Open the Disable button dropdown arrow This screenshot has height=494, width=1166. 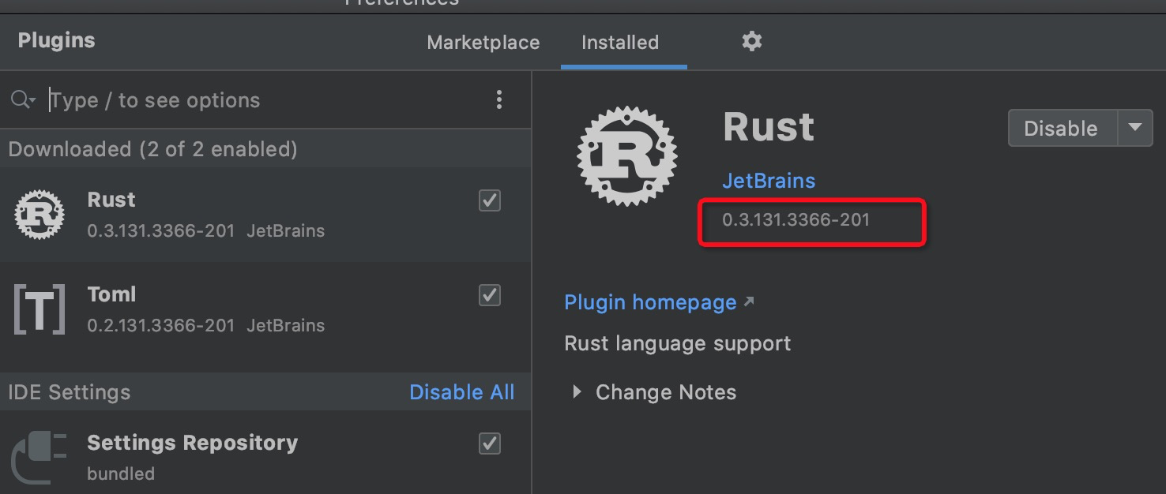point(1135,128)
